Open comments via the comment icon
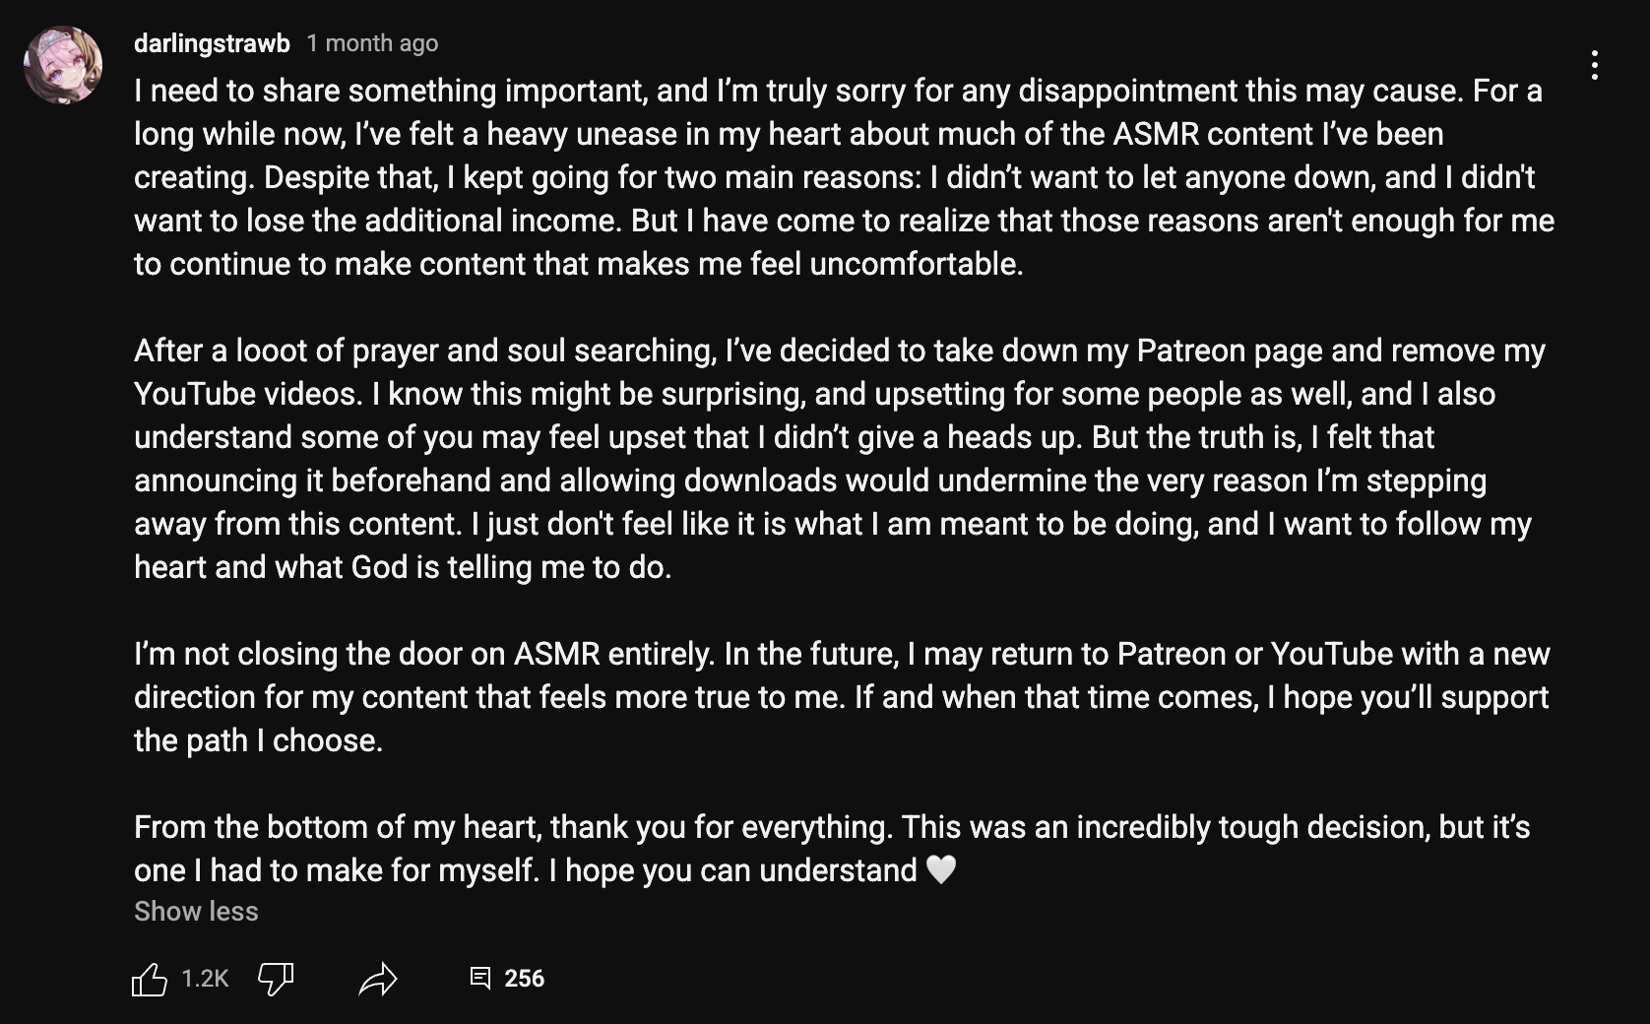1650x1024 pixels. tap(480, 978)
